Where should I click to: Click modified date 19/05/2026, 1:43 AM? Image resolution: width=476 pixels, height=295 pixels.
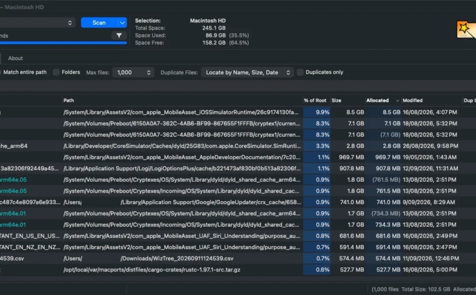429,157
